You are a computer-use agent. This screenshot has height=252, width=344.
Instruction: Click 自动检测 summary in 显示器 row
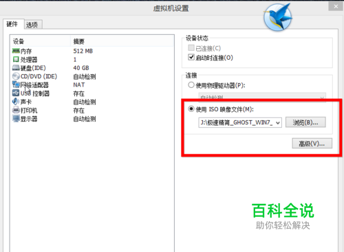tap(85, 119)
